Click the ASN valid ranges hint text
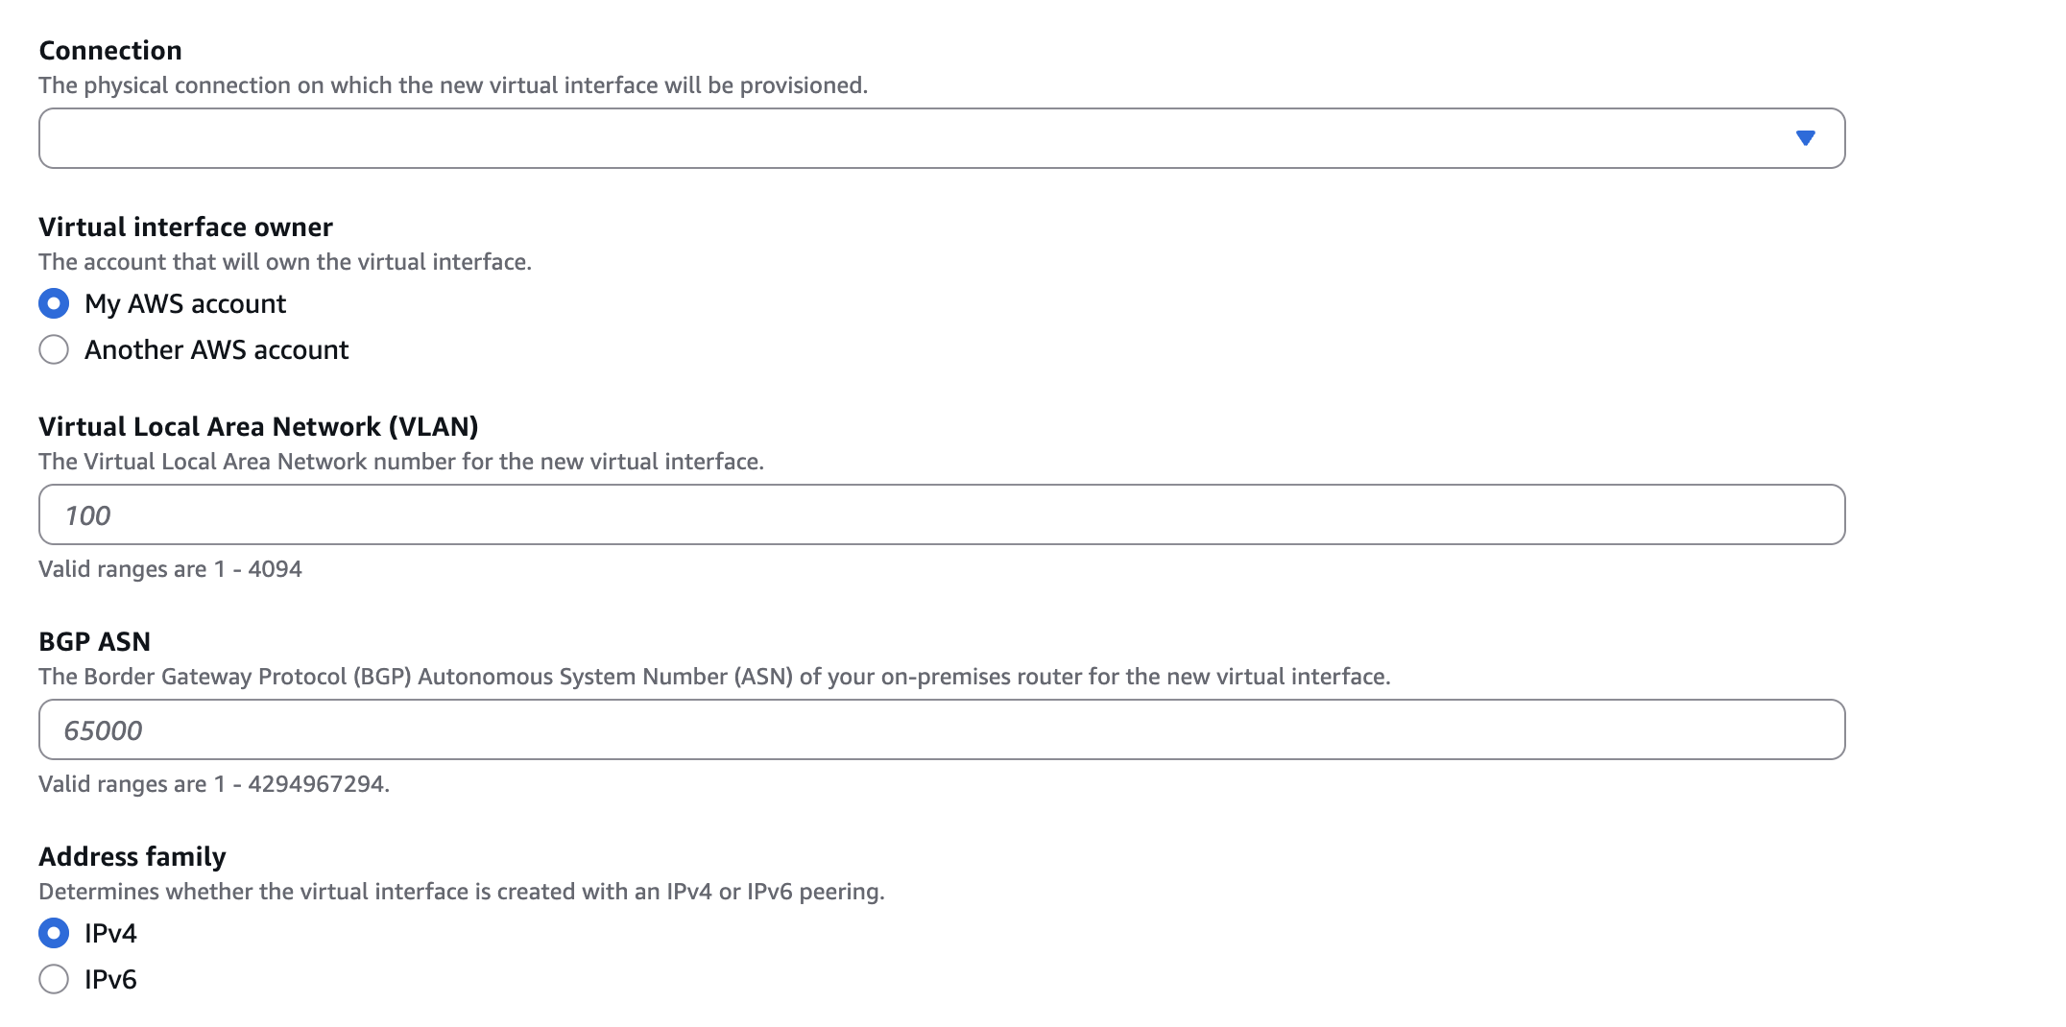The height and width of the screenshot is (1027, 2066). point(213,784)
